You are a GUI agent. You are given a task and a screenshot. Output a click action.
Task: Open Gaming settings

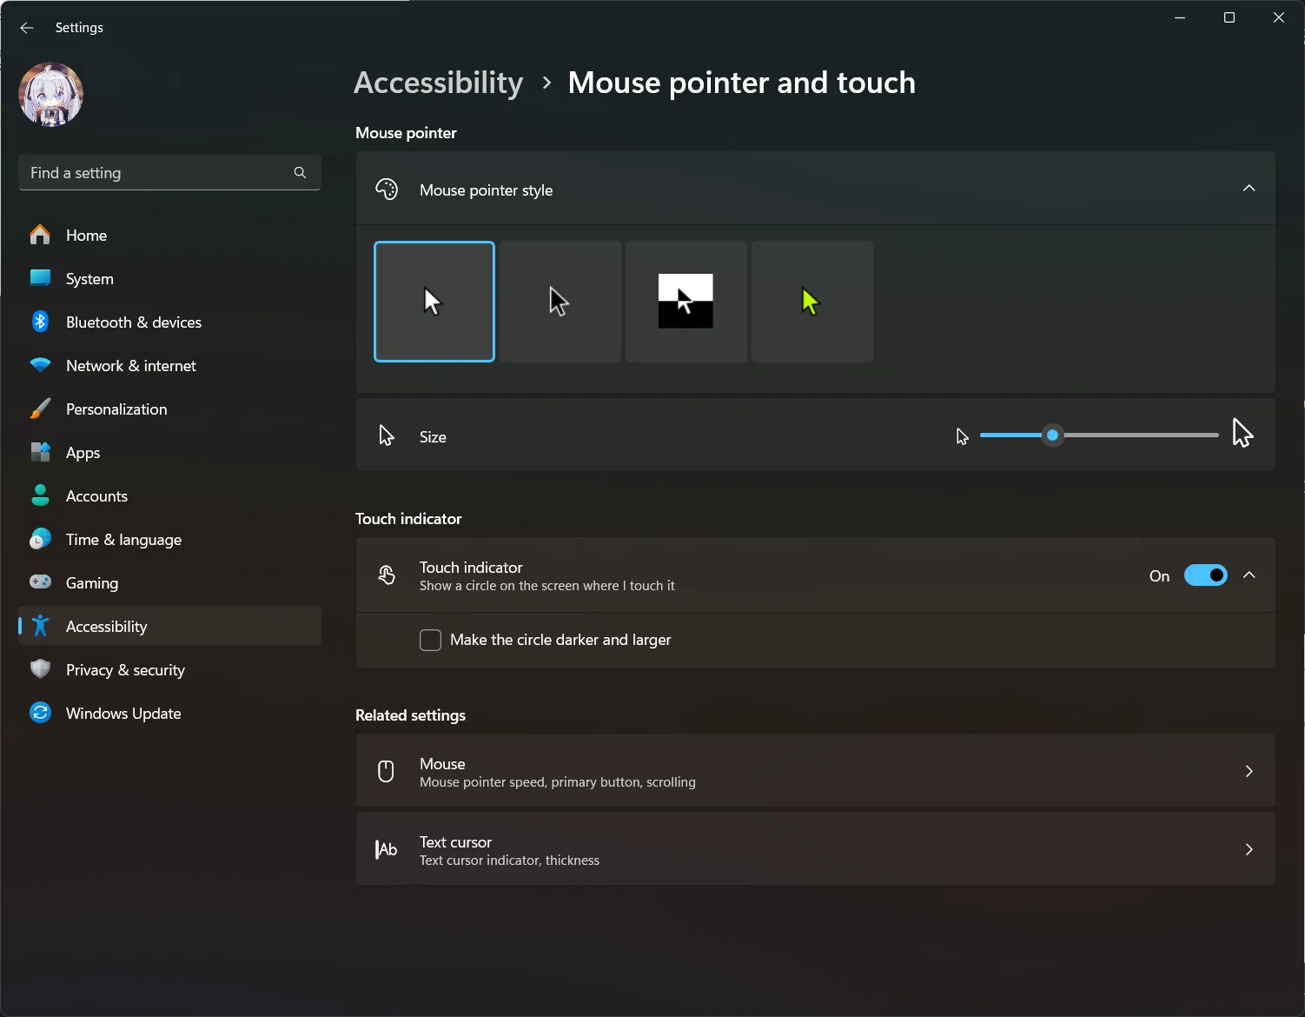(169, 582)
